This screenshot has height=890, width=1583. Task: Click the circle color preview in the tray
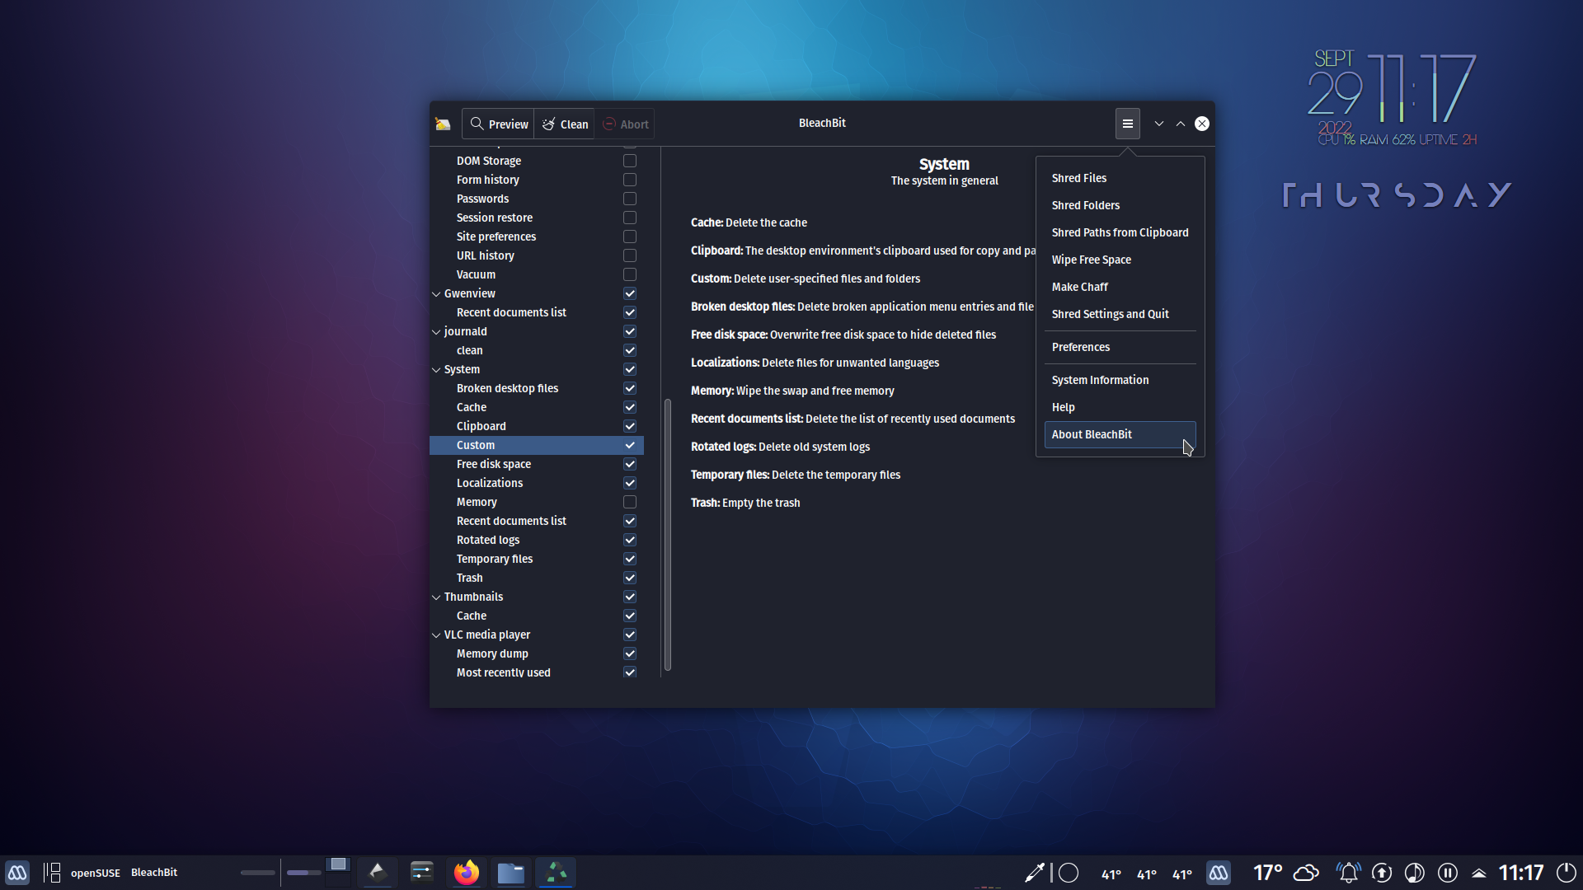click(x=1069, y=873)
